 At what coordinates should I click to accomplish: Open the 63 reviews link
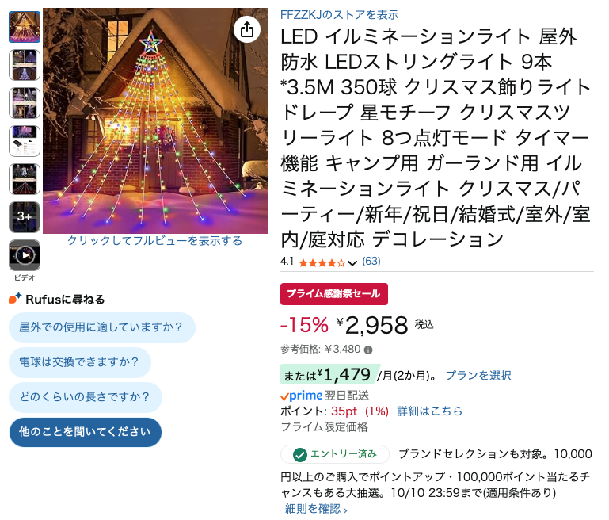(371, 261)
